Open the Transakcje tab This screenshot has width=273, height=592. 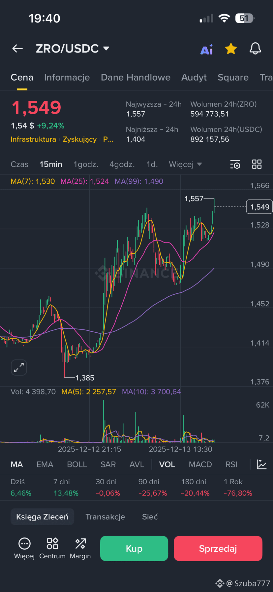[x=105, y=517]
